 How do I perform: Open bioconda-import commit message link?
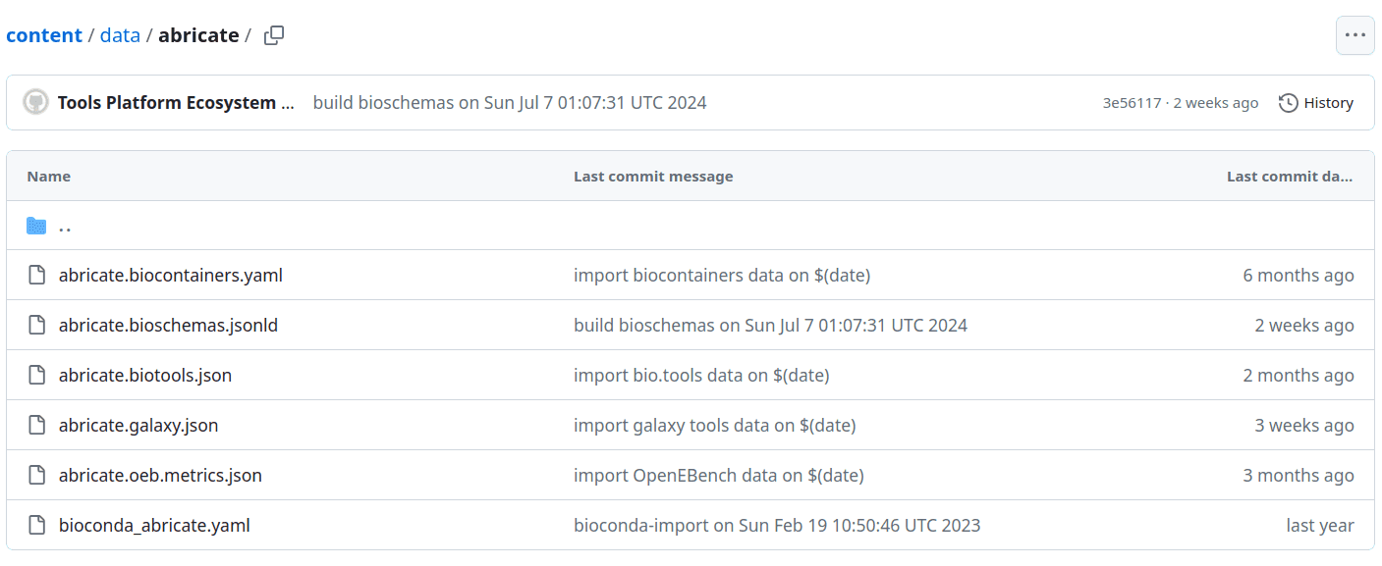click(x=777, y=526)
